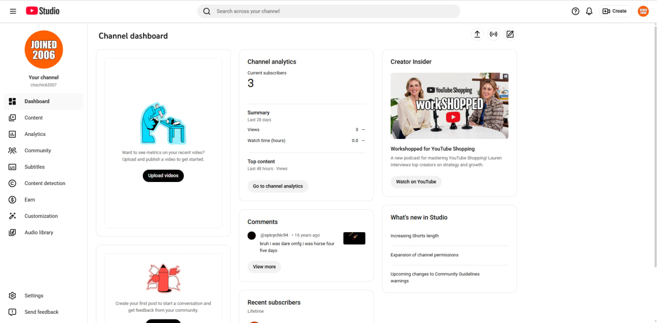Open the hamburger navigation menu
The image size is (657, 323).
tap(13, 11)
